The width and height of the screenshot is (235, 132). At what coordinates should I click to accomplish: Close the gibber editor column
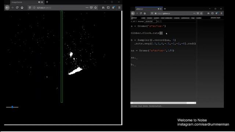click(131, 21)
